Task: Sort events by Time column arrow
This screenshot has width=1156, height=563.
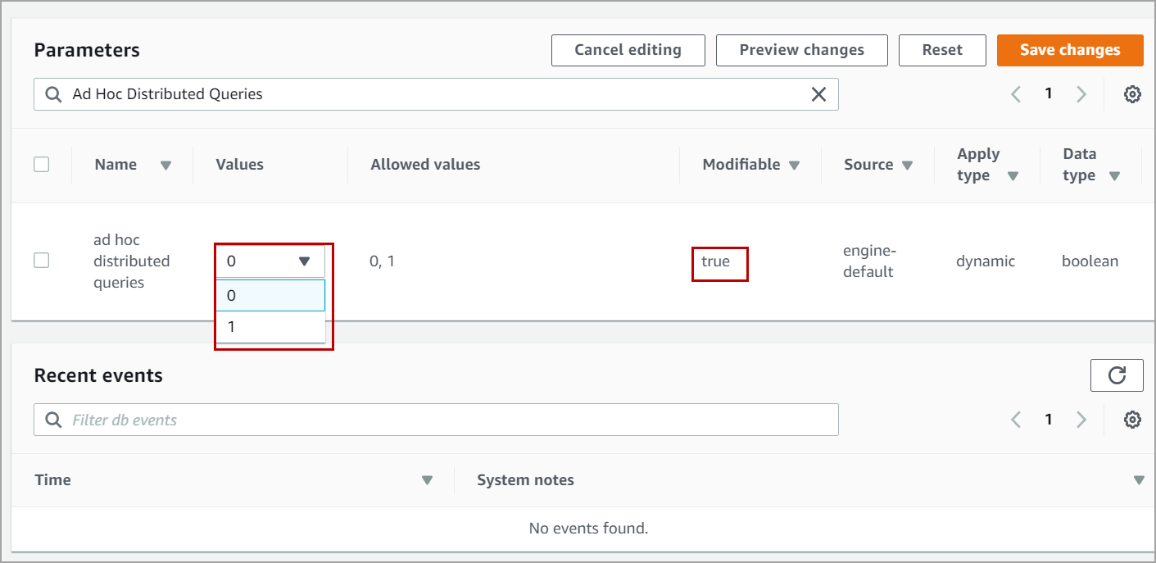Action: coord(427,480)
